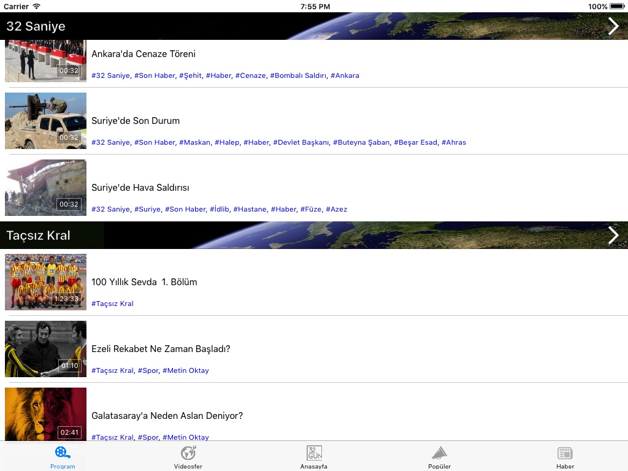Tap the #Hastane hashtag
Image resolution: width=628 pixels, height=471 pixels.
[x=250, y=209]
